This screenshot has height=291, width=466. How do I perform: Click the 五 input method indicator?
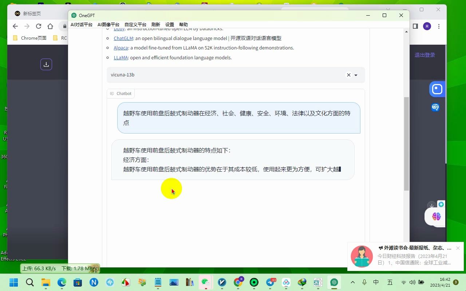pyautogui.click(x=390, y=282)
